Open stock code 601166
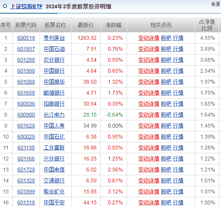The image size is (221, 207). coord(26,159)
